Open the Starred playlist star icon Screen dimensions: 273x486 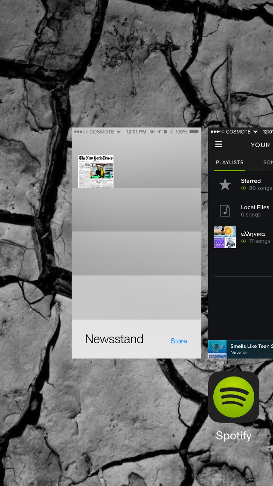pyautogui.click(x=225, y=184)
